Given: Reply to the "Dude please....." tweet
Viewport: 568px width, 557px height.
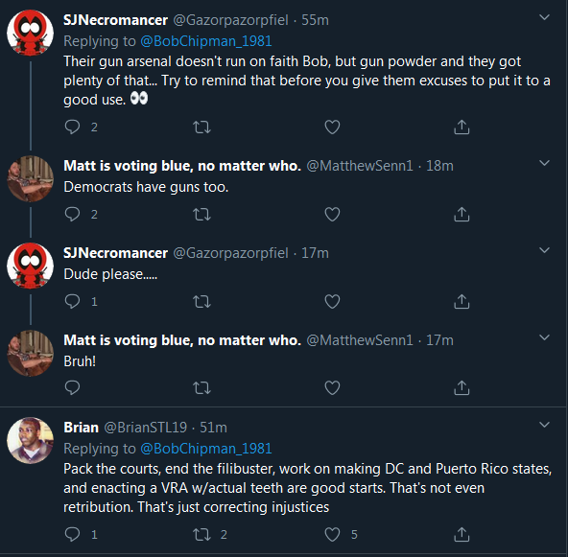Looking at the screenshot, I should coord(73,301).
